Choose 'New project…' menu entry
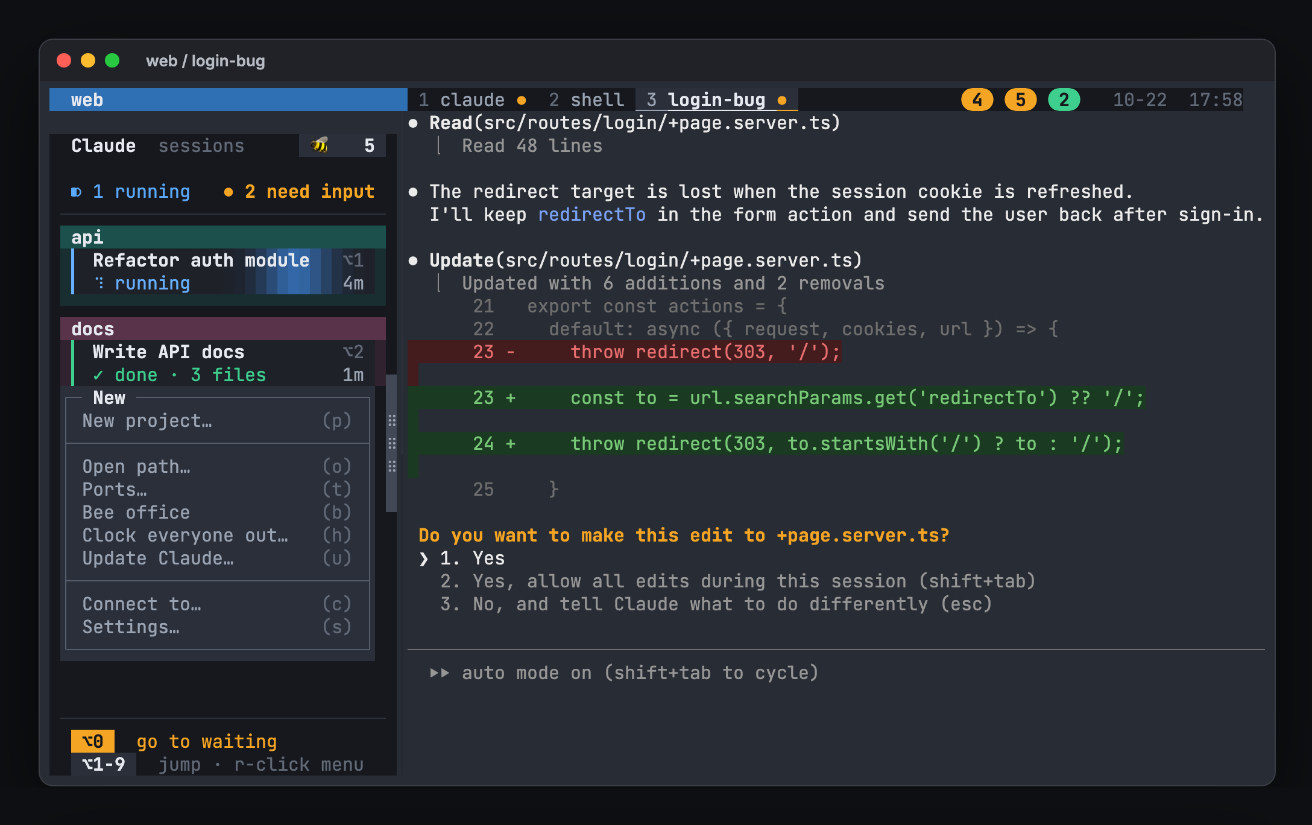Image resolution: width=1312 pixels, height=825 pixels. point(217,421)
